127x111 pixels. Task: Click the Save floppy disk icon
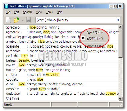tap(28, 20)
